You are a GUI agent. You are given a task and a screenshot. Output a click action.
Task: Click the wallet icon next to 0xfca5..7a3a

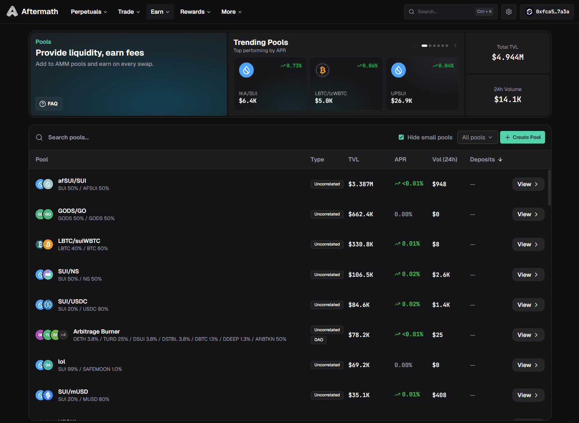click(x=529, y=12)
